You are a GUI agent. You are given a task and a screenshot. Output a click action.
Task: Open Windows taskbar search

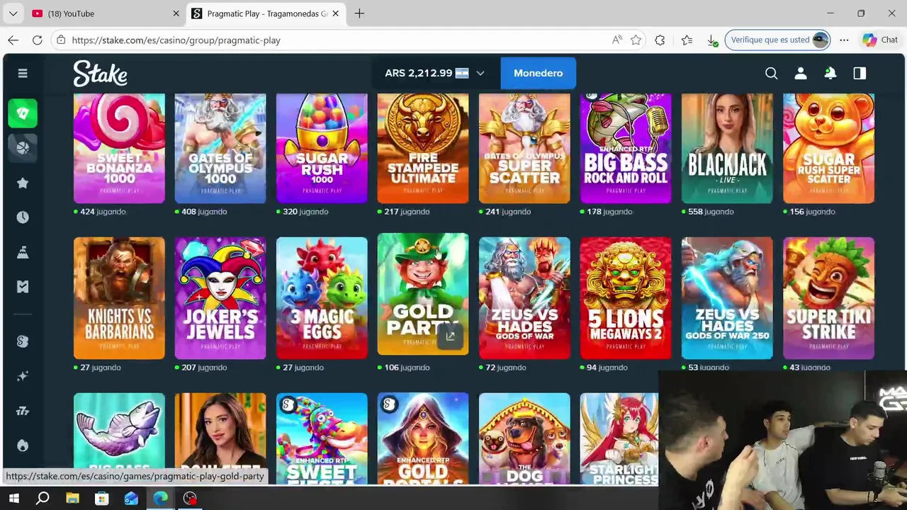point(43,499)
